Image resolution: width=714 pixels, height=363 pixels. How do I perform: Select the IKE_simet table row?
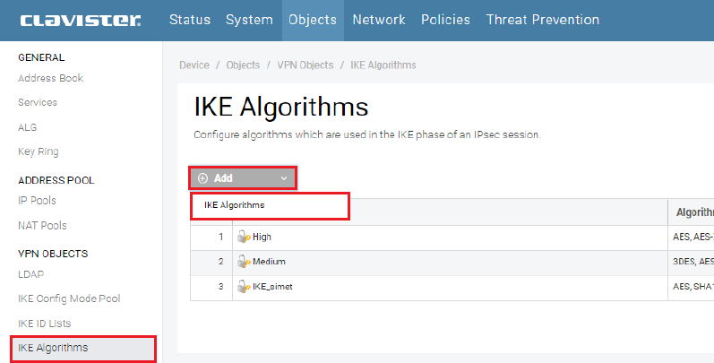click(448, 286)
